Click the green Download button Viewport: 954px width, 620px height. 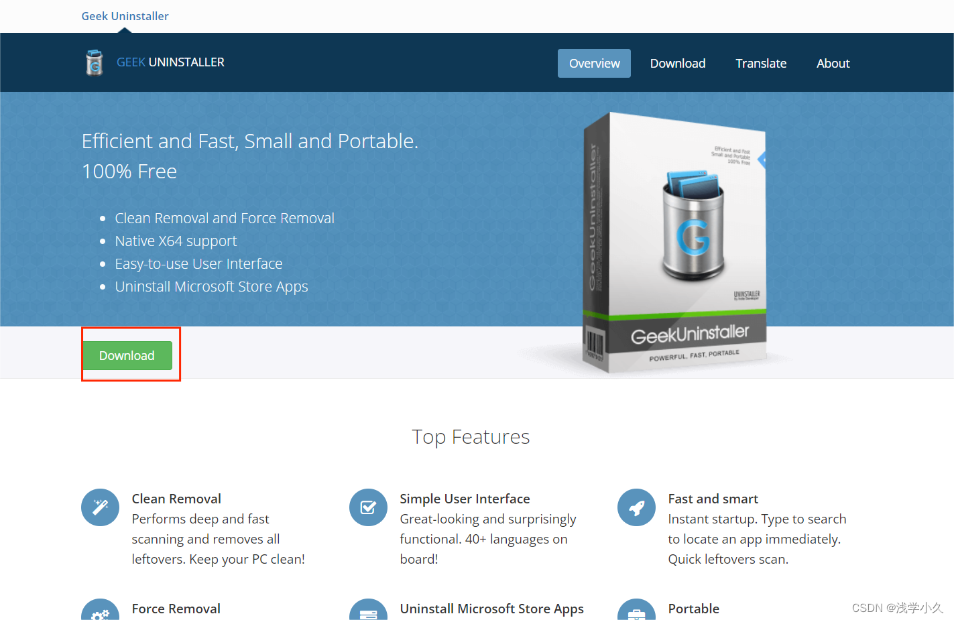(127, 355)
